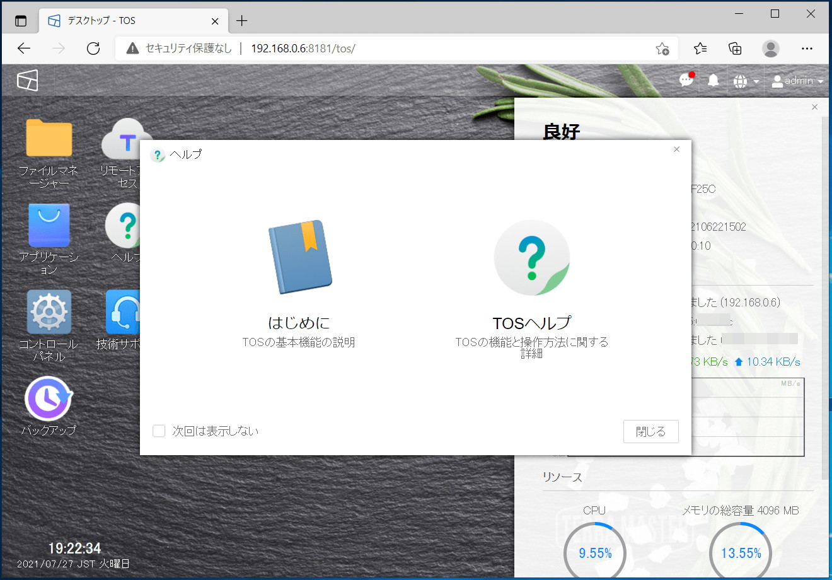Click the desktop clock 19:22:34
This screenshot has width=832, height=580.
pyautogui.click(x=74, y=548)
